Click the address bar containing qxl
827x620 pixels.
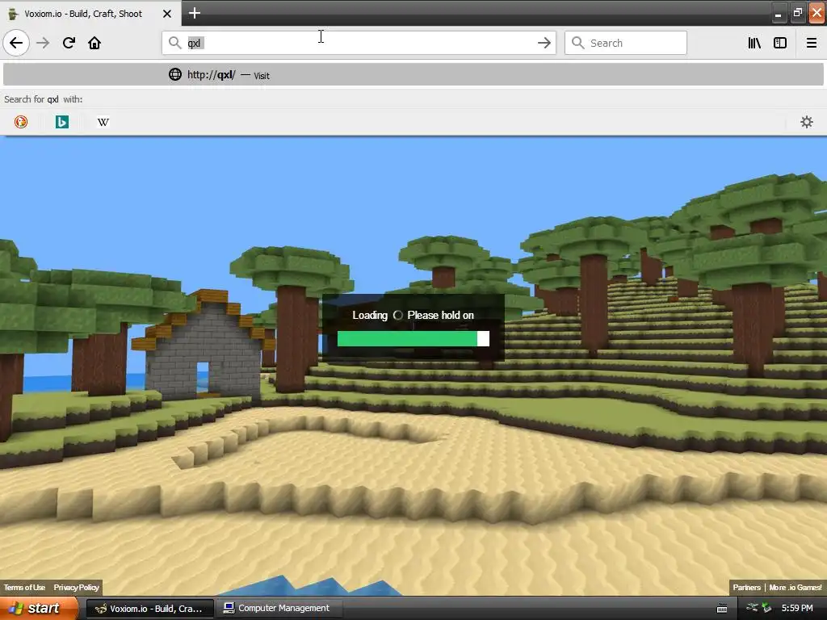click(x=359, y=43)
